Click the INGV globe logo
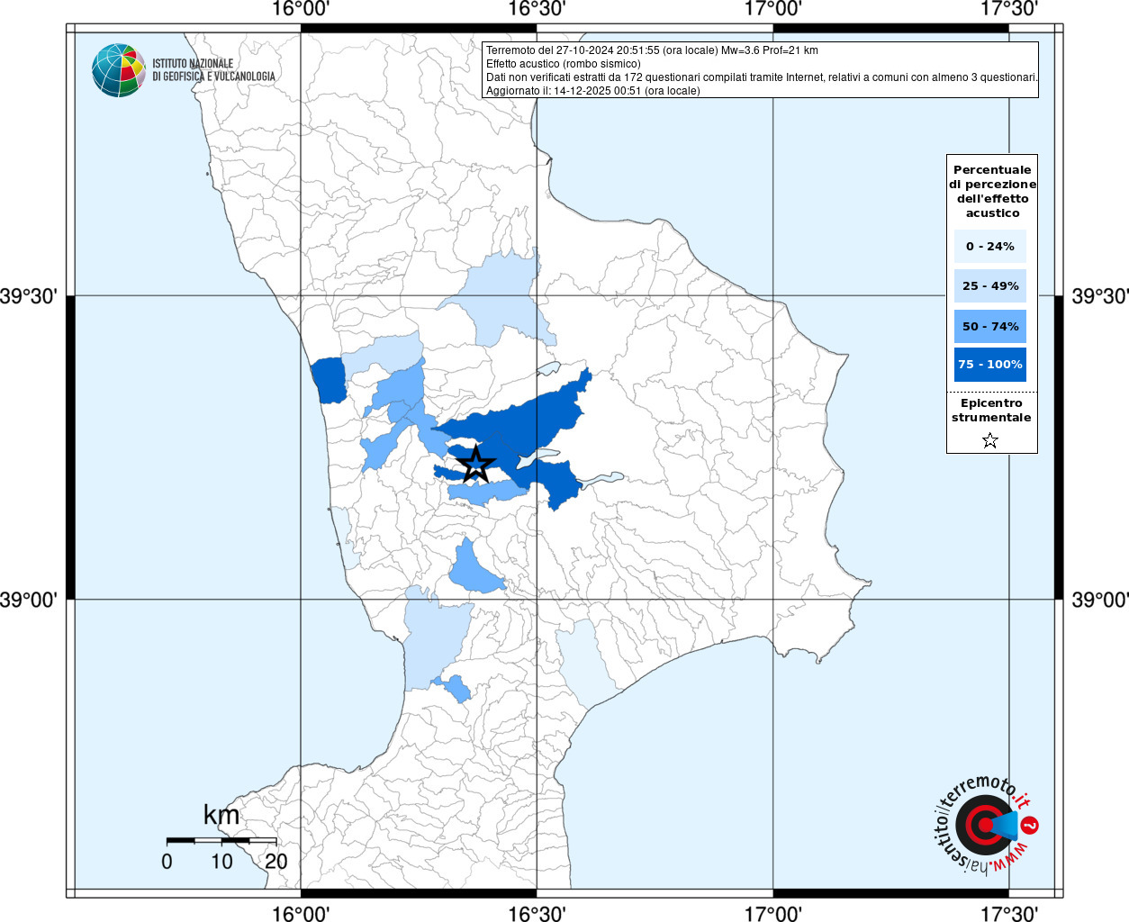This screenshot has height=922, width=1129. click(119, 70)
